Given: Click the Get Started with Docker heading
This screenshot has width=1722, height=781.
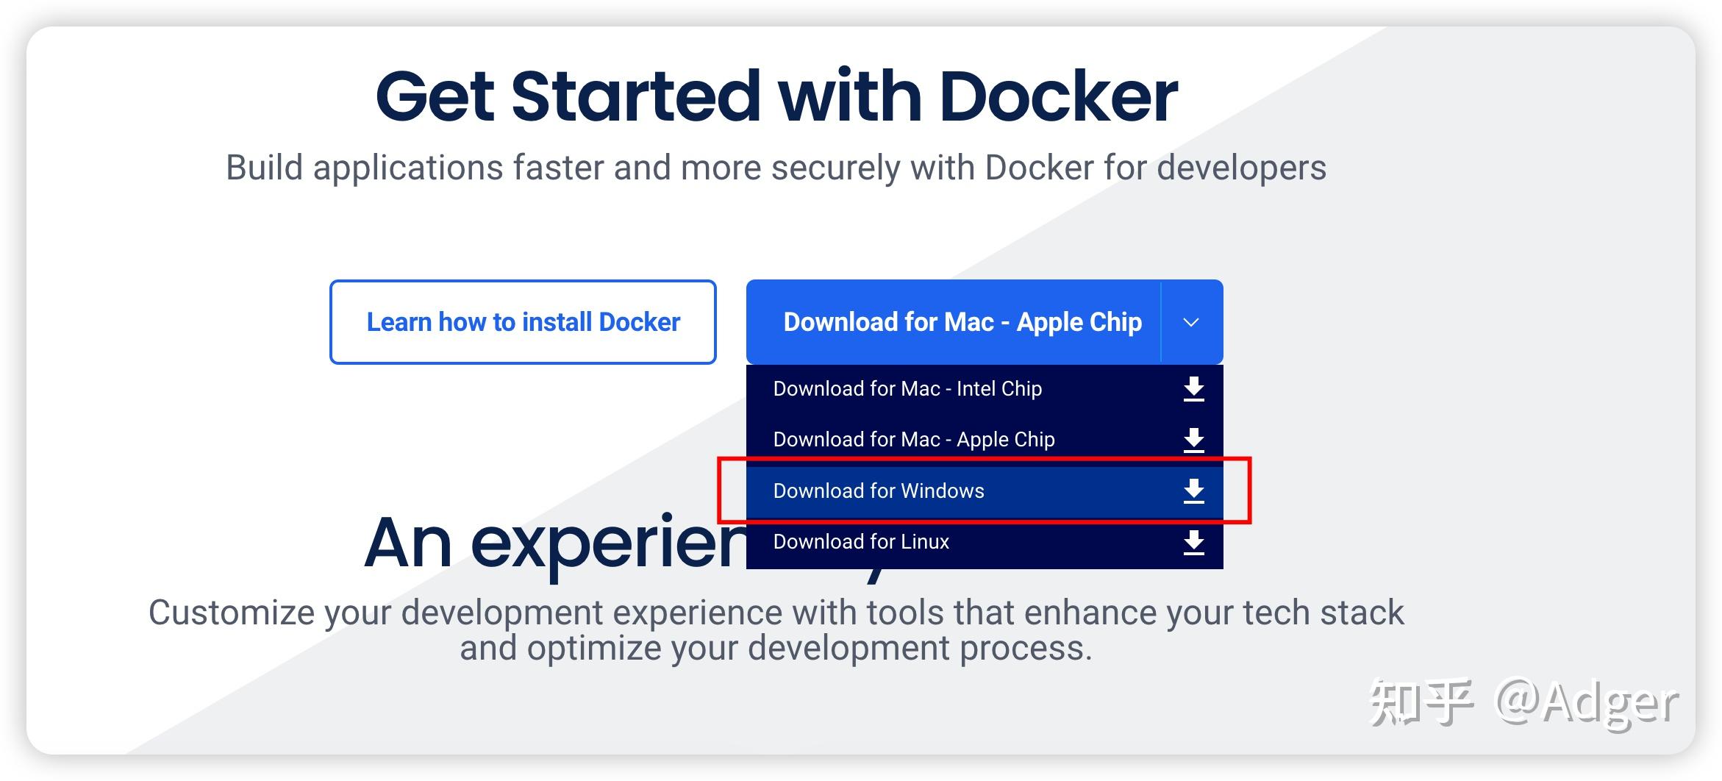Looking at the screenshot, I should tap(776, 96).
